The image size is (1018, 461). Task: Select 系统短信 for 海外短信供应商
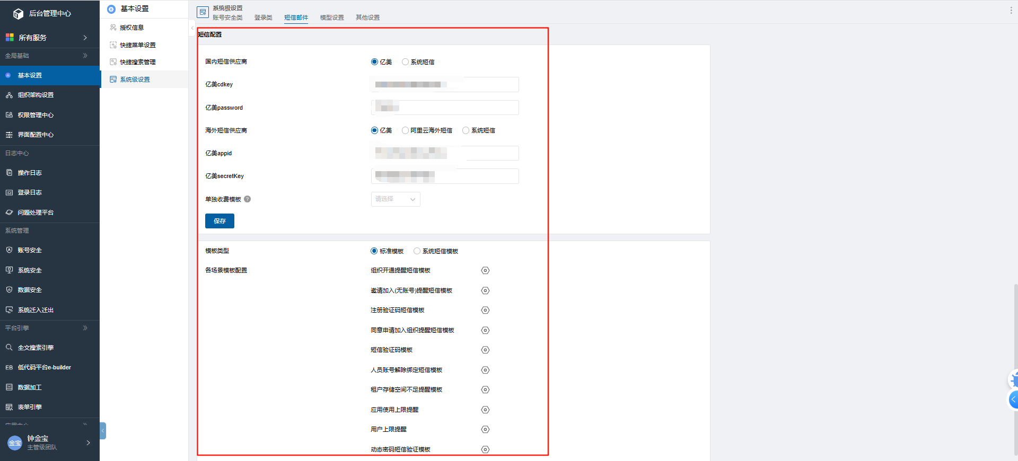coord(466,130)
